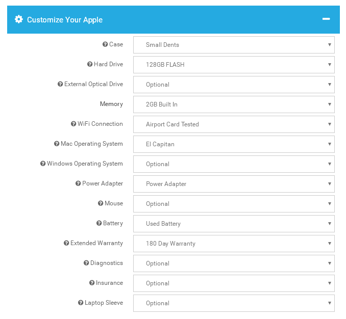This screenshot has width=346, height=319.
Task: Open the Case dropdown showing Small Dents
Action: point(234,45)
